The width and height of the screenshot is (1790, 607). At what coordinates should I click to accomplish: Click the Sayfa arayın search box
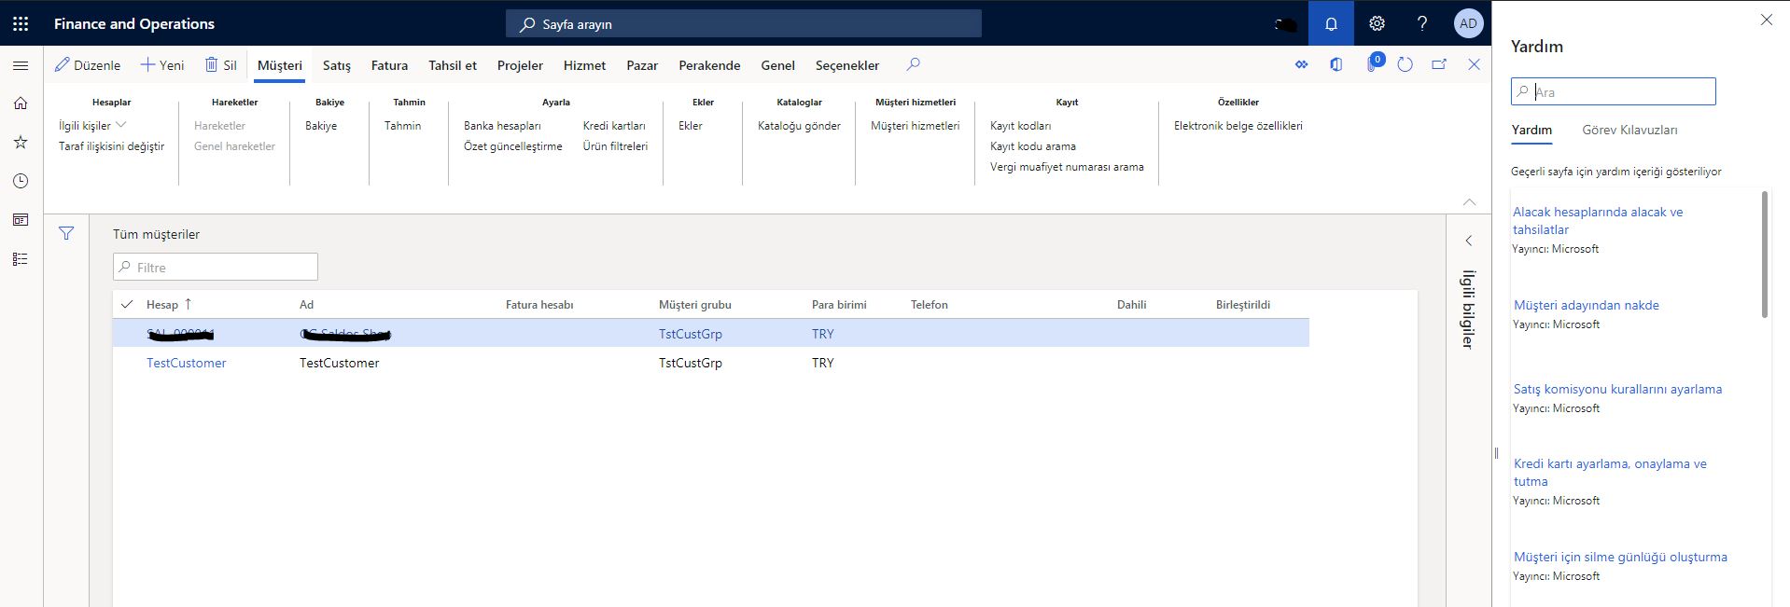[744, 24]
